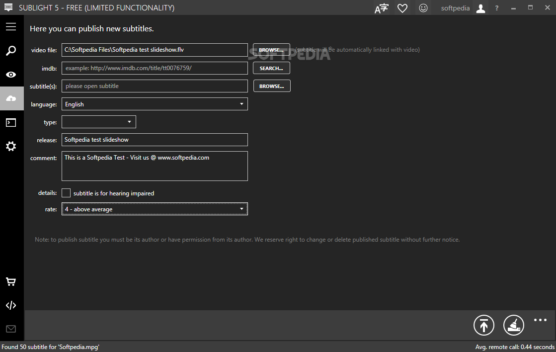Click the "rate:" field label
The width and height of the screenshot is (556, 352).
(x=51, y=209)
